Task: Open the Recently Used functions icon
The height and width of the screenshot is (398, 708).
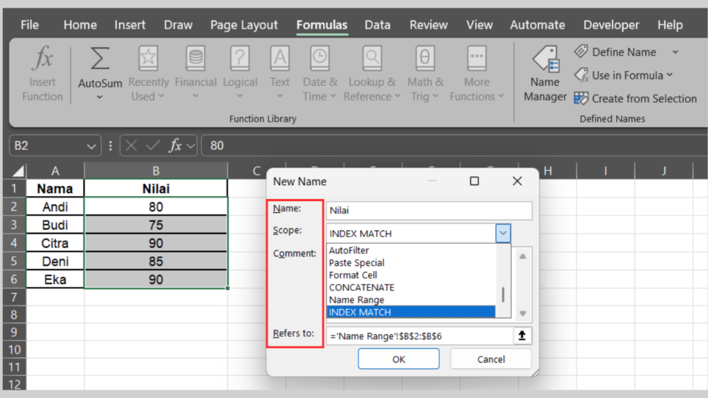Action: pos(148,58)
